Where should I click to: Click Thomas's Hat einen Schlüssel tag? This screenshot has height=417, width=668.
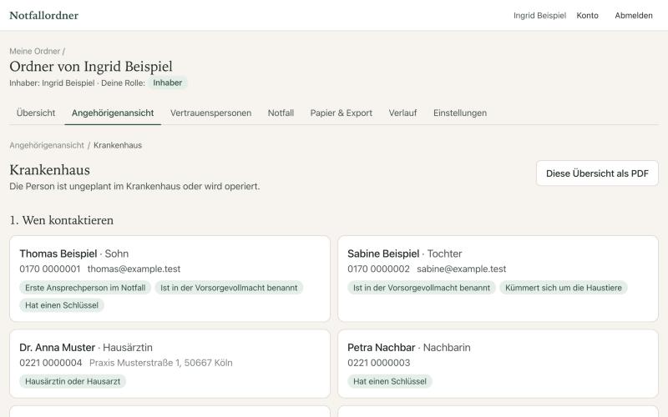point(62,305)
